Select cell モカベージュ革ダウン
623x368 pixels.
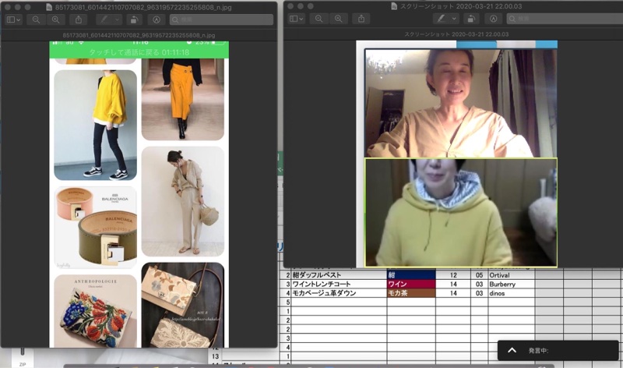point(339,293)
